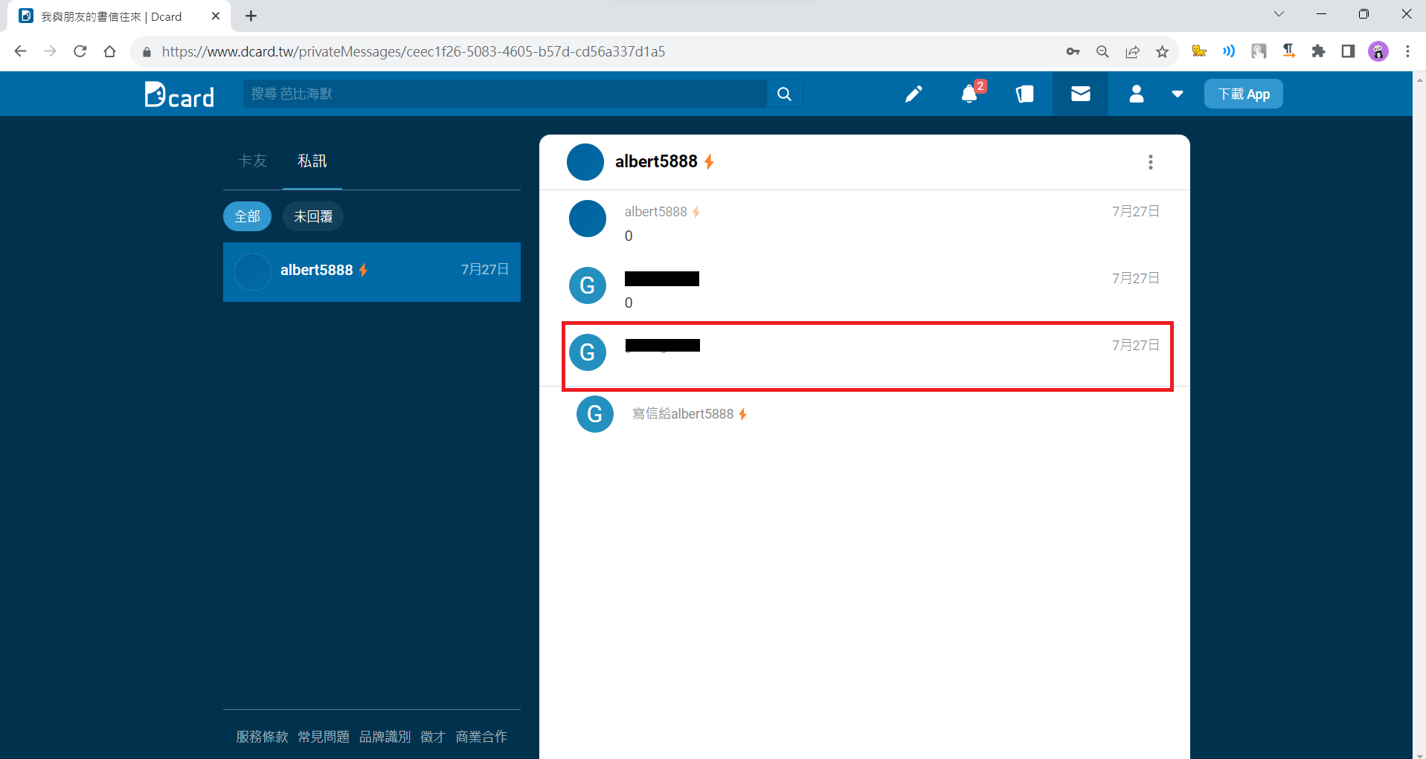Open the Chrome three-dot menu
This screenshot has width=1426, height=759.
(1407, 51)
